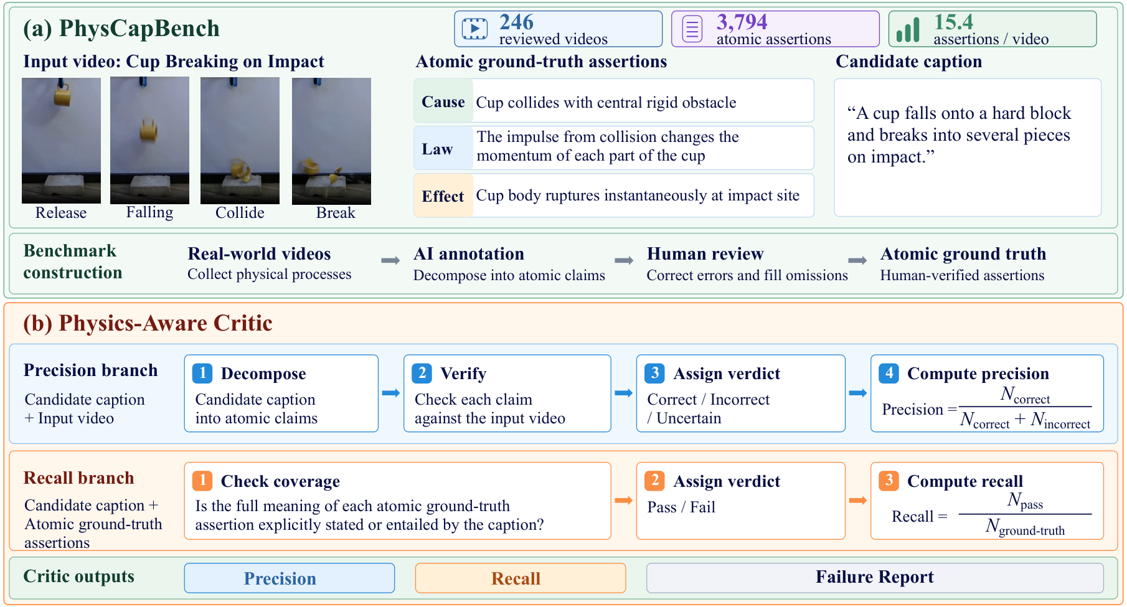Screen dimensions: 1127x607
Task: Select the blue number 1 badge next to Decompose
Action: pyautogui.click(x=202, y=373)
